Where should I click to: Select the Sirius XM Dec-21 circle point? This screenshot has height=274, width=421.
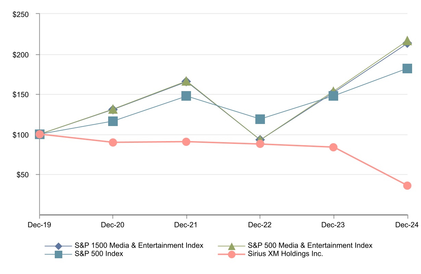pos(186,141)
